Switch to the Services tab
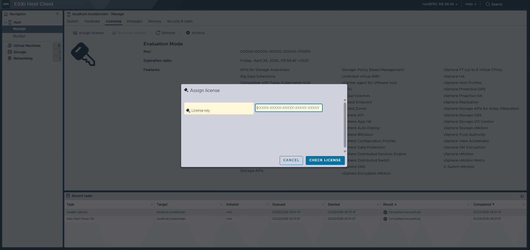The height and width of the screenshot is (250, 530). [x=154, y=21]
